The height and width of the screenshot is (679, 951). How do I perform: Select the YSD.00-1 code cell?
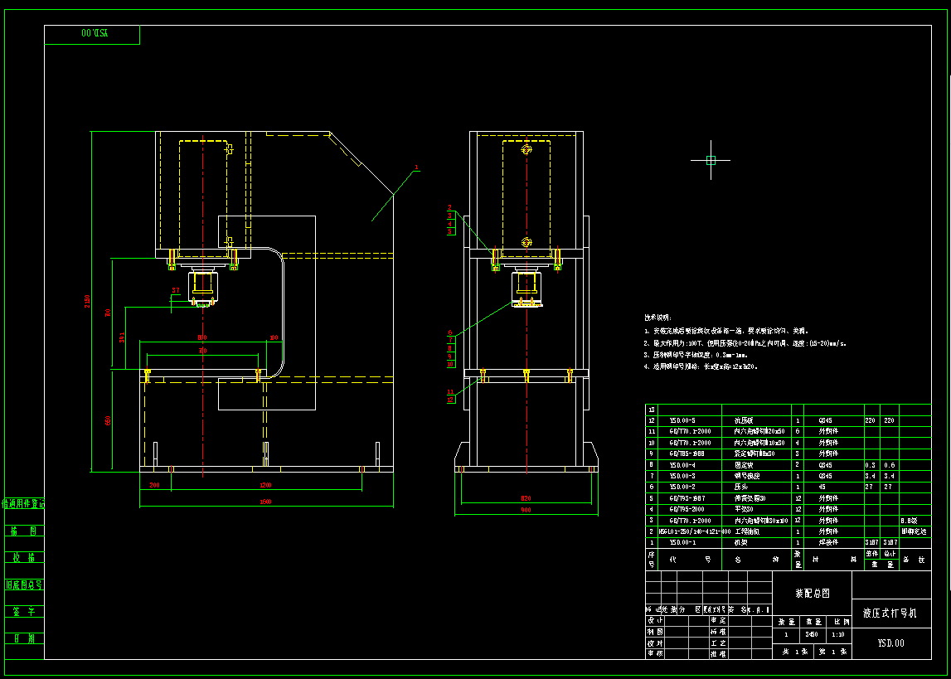[683, 541]
